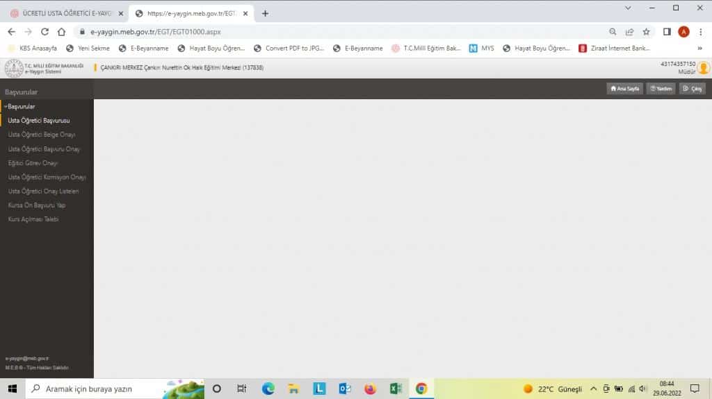Click the browser home icon
The height and width of the screenshot is (399, 712).
(x=61, y=32)
